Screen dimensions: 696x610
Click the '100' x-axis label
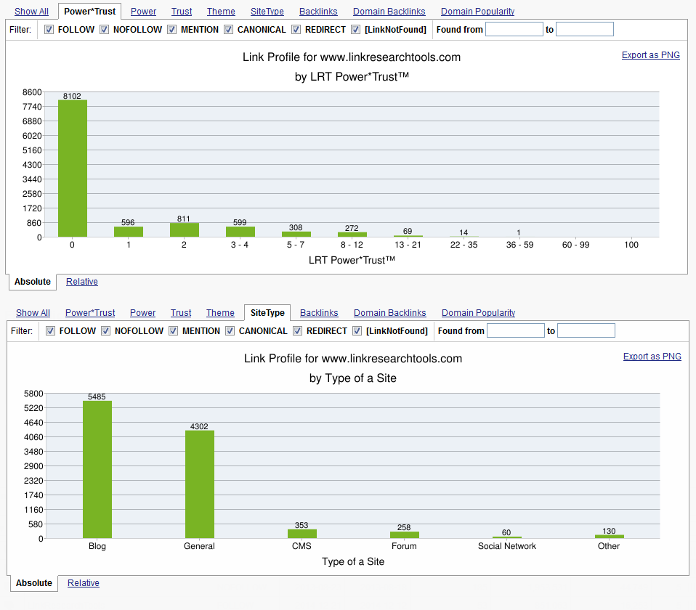[x=631, y=245]
